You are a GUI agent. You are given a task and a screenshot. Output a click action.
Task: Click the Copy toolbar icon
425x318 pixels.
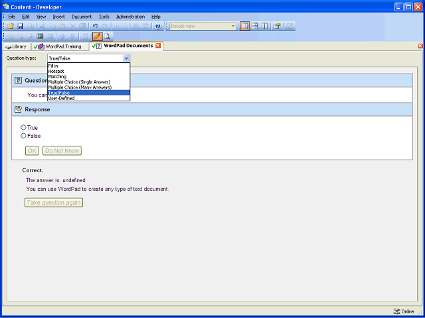click(52, 26)
